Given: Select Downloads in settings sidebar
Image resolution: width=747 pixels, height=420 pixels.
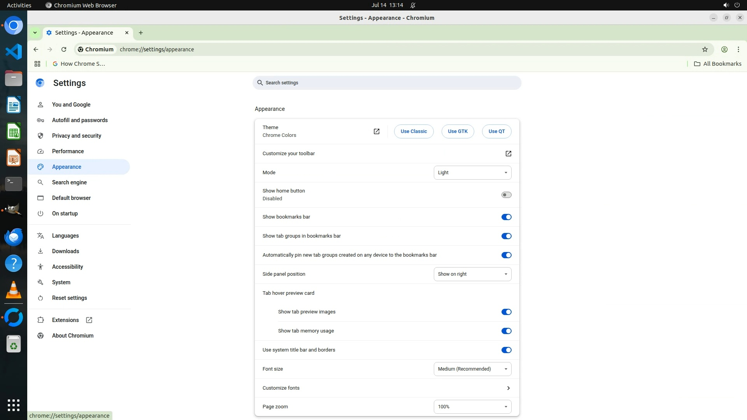Looking at the screenshot, I should [x=65, y=251].
